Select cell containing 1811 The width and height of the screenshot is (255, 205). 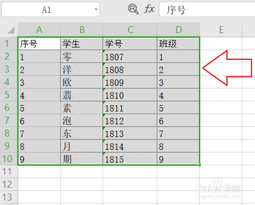pyautogui.click(x=130, y=107)
